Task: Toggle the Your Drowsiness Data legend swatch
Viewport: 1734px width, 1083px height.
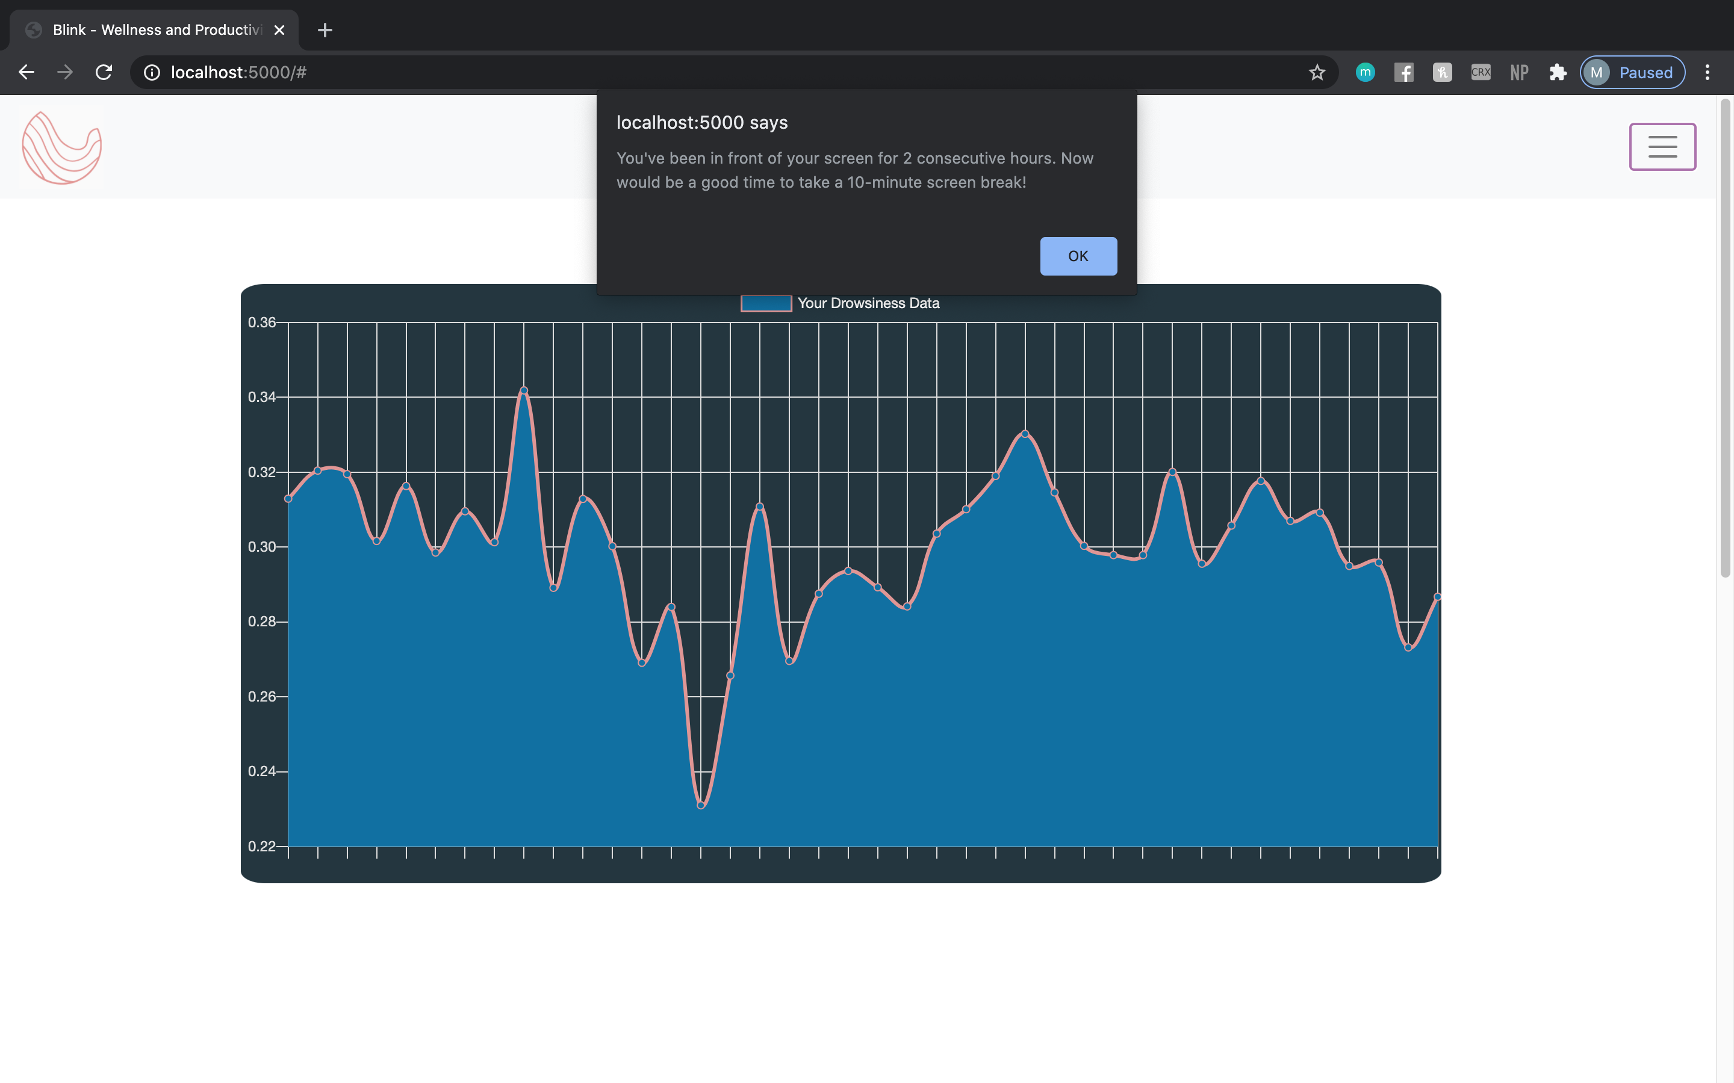Action: 766,303
